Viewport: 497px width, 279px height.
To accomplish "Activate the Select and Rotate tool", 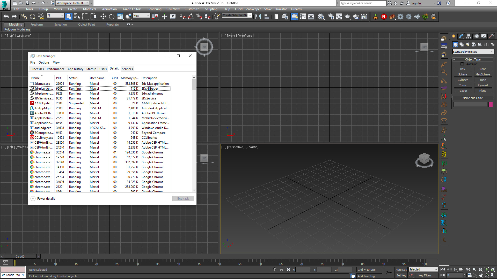I will coord(112,17).
